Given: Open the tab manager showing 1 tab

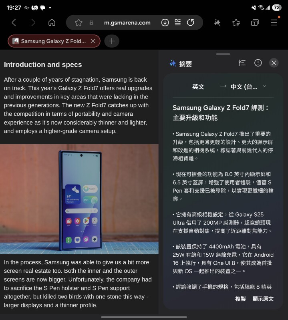Looking at the screenshot, I should [255, 22].
